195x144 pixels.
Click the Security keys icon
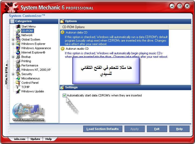pos(18,74)
